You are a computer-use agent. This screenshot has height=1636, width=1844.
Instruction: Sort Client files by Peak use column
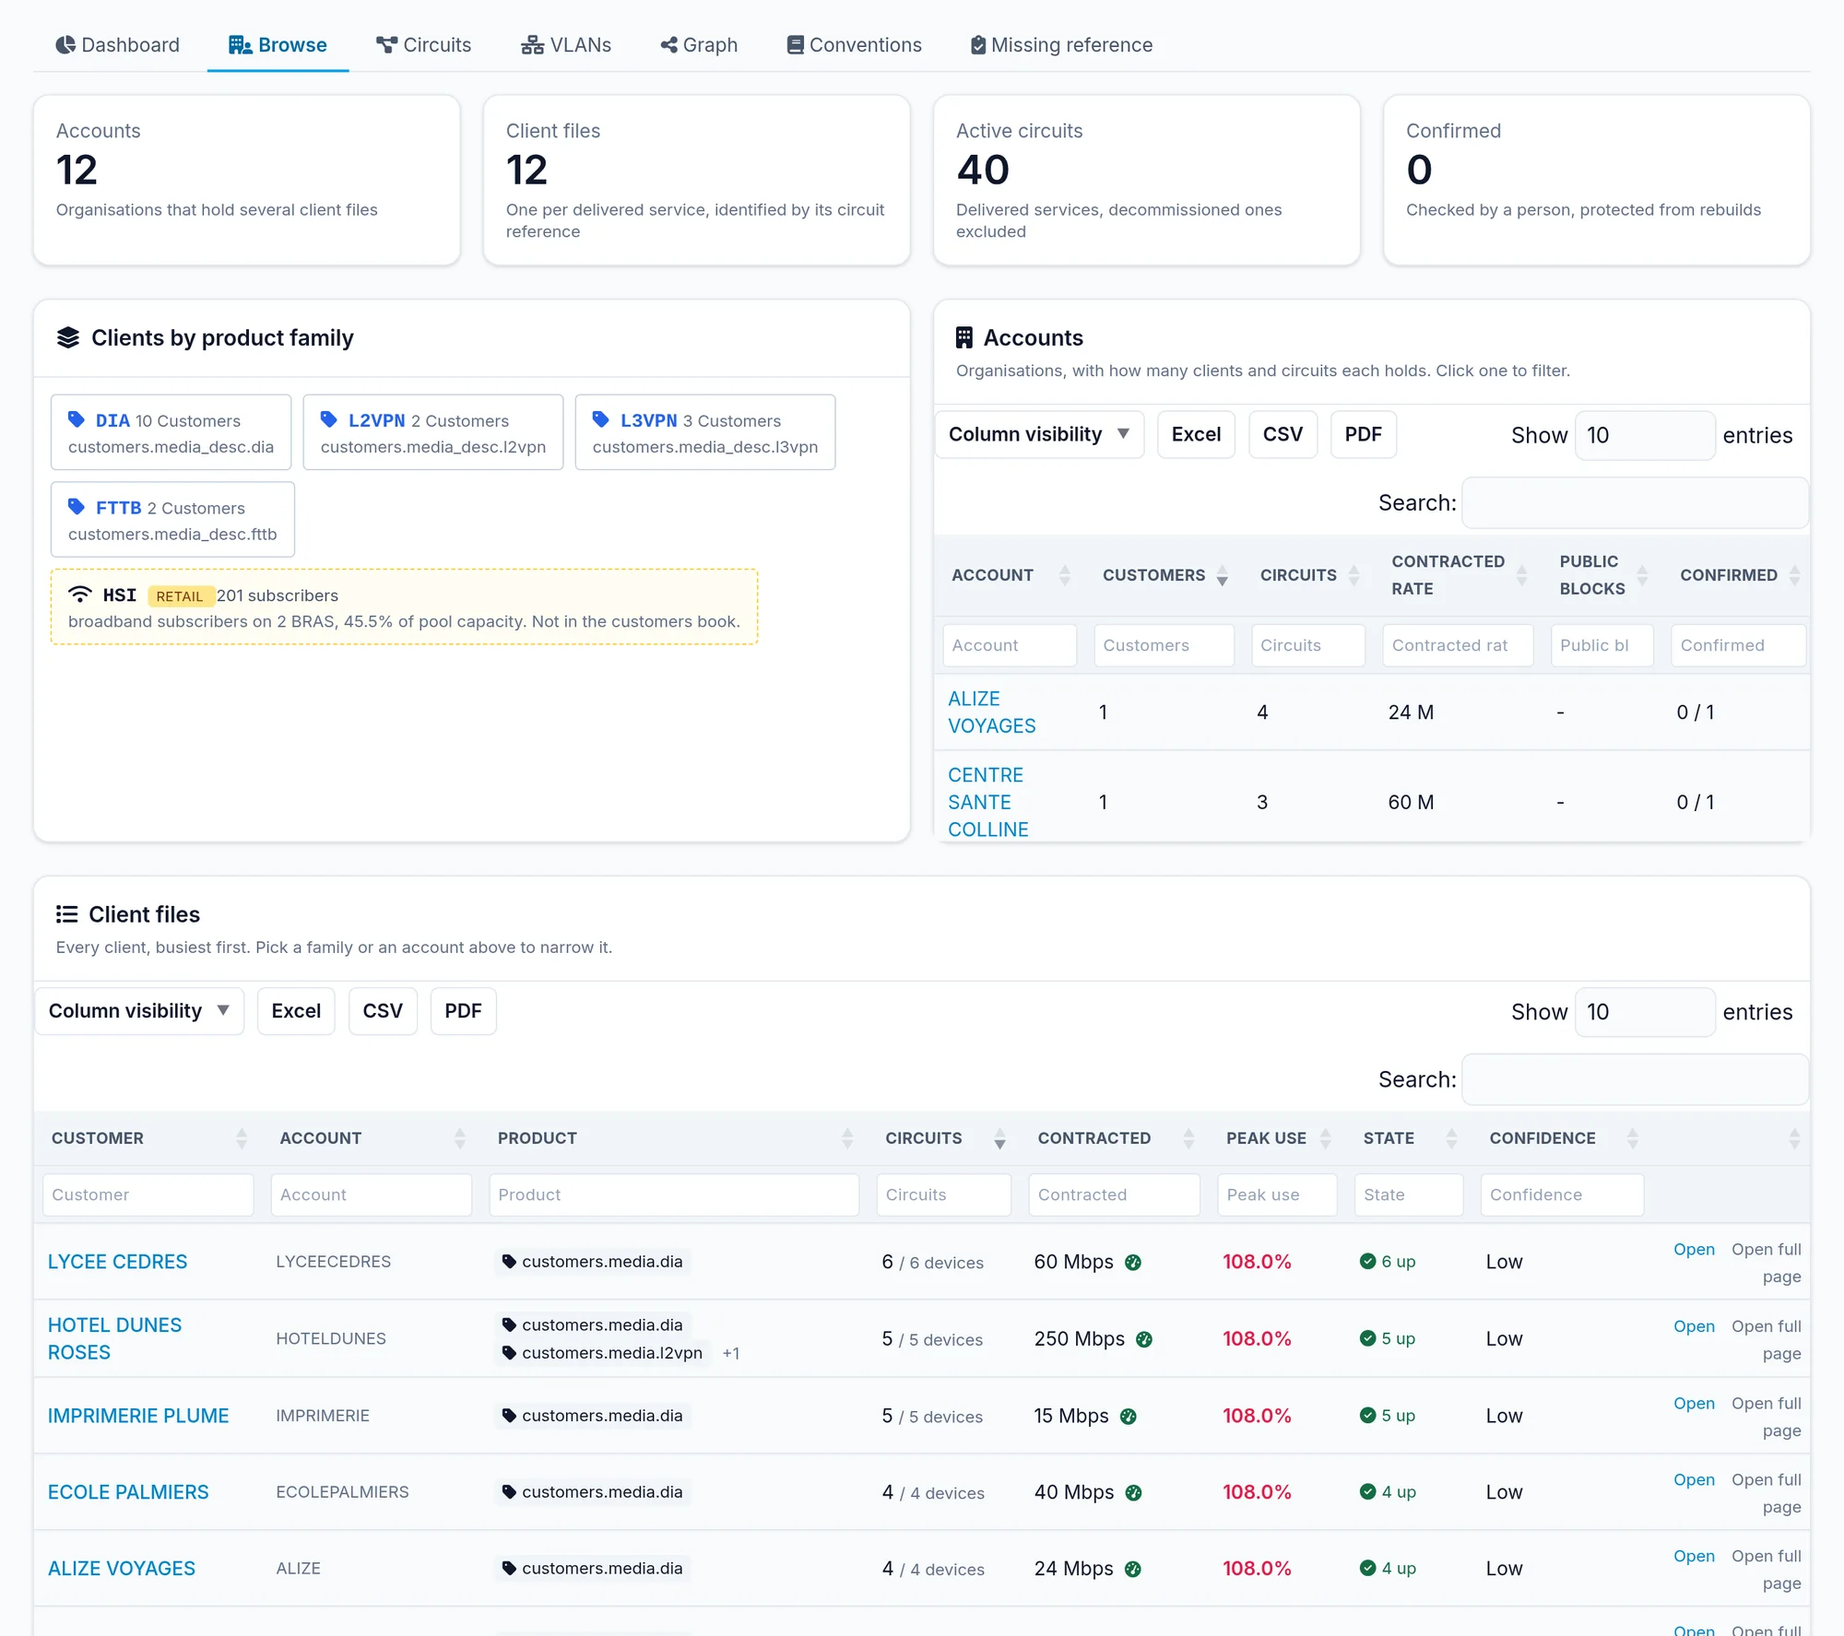pos(1276,1138)
